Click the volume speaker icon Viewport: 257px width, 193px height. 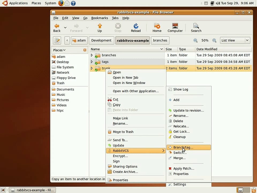click(x=218, y=3)
